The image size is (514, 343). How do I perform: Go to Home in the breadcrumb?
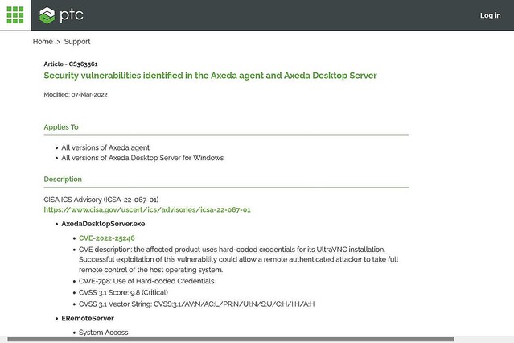(x=43, y=42)
